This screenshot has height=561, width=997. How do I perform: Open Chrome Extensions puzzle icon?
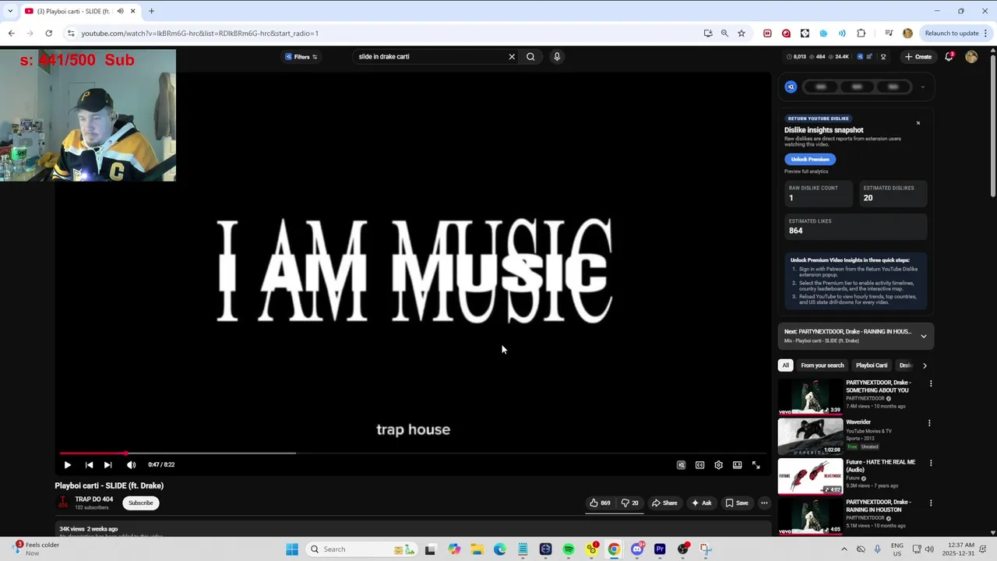(x=861, y=34)
